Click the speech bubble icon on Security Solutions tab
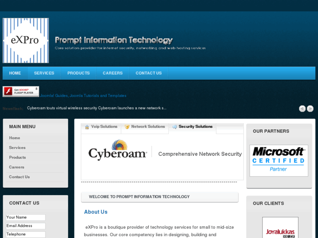 (175, 127)
